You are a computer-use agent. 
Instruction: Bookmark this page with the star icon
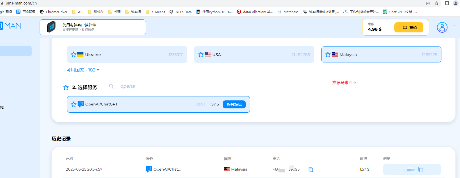437,3
